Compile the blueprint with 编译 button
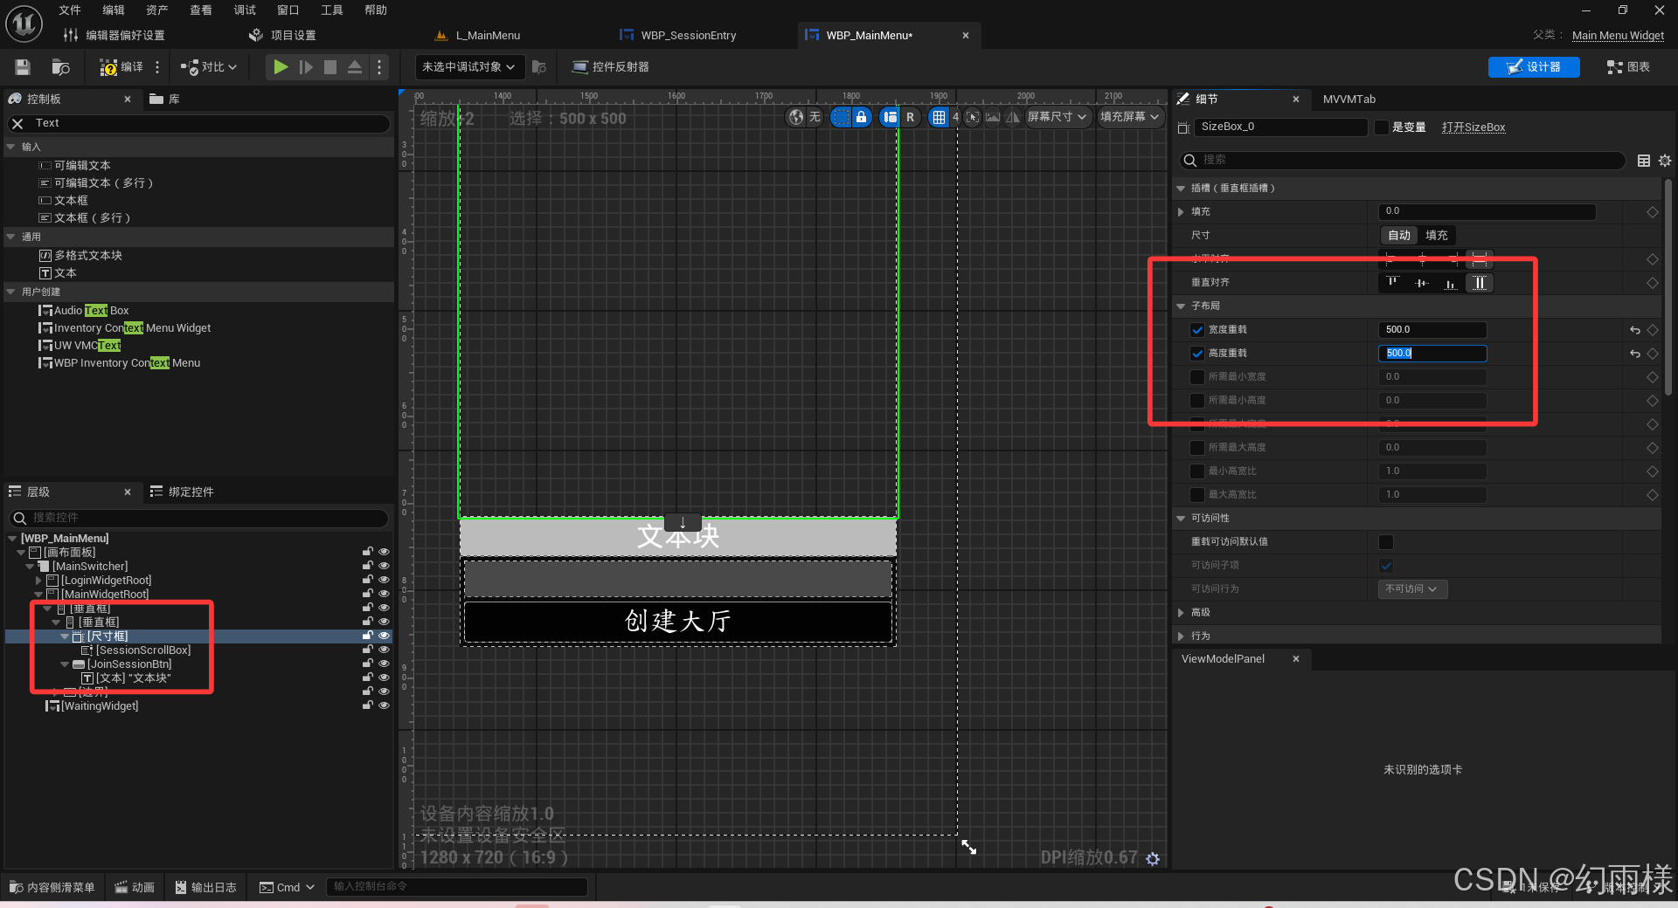This screenshot has height=908, width=1678. (121, 67)
